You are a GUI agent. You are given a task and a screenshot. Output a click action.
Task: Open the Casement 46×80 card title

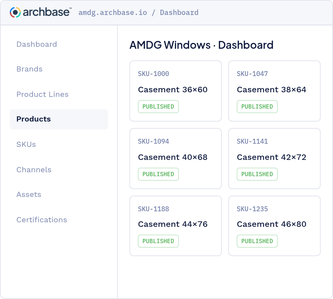click(x=272, y=224)
